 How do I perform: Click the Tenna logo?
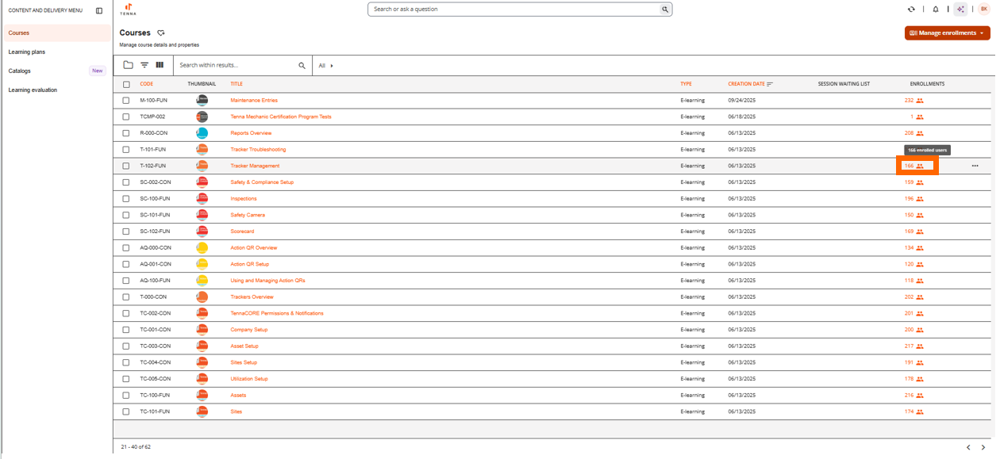tap(129, 10)
